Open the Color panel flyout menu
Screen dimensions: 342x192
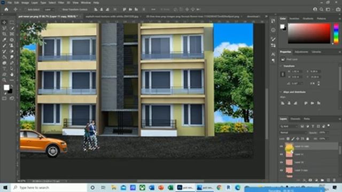click(x=340, y=19)
